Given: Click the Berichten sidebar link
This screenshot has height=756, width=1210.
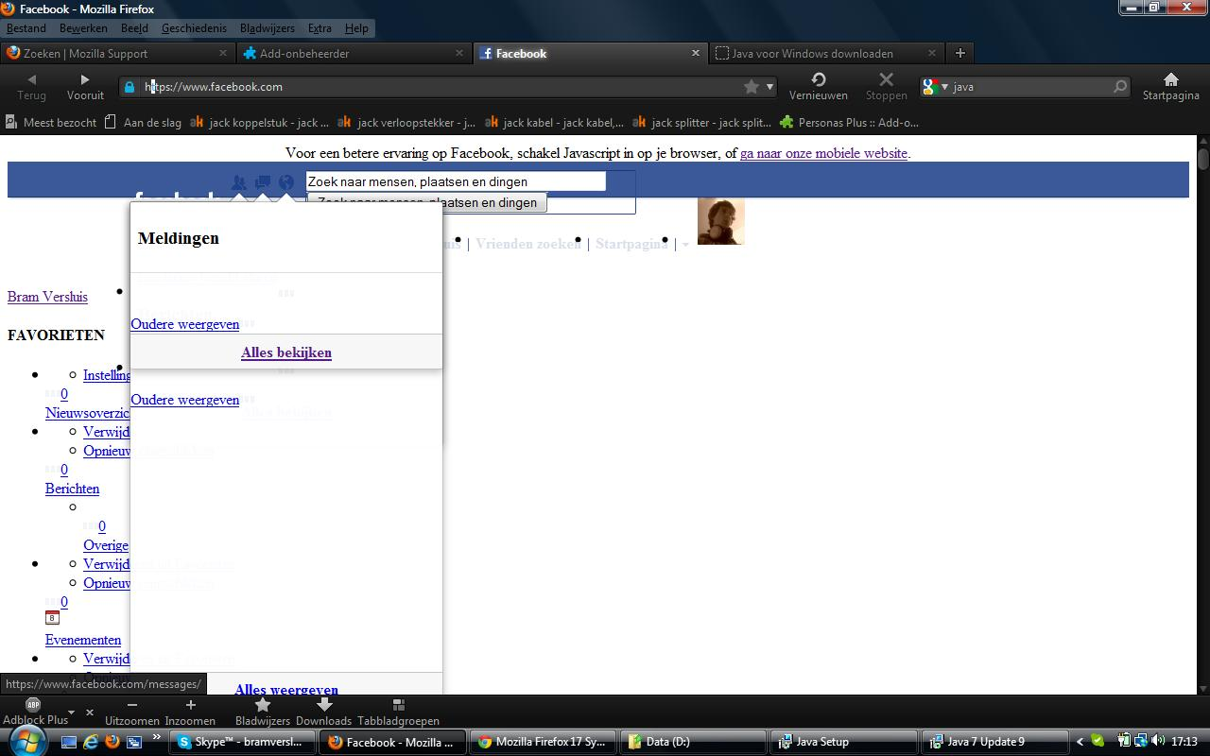Looking at the screenshot, I should point(72,489).
